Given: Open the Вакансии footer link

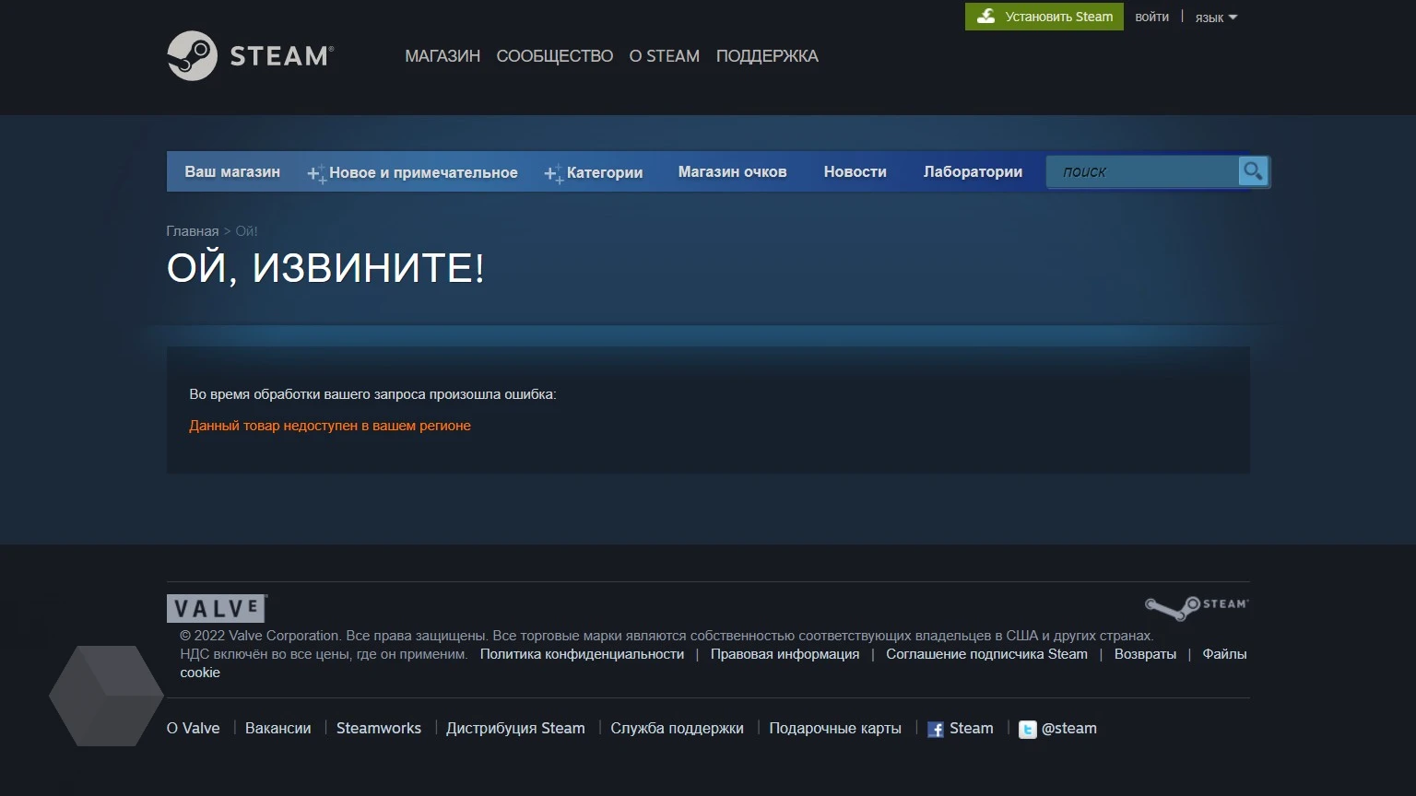Looking at the screenshot, I should 277,728.
